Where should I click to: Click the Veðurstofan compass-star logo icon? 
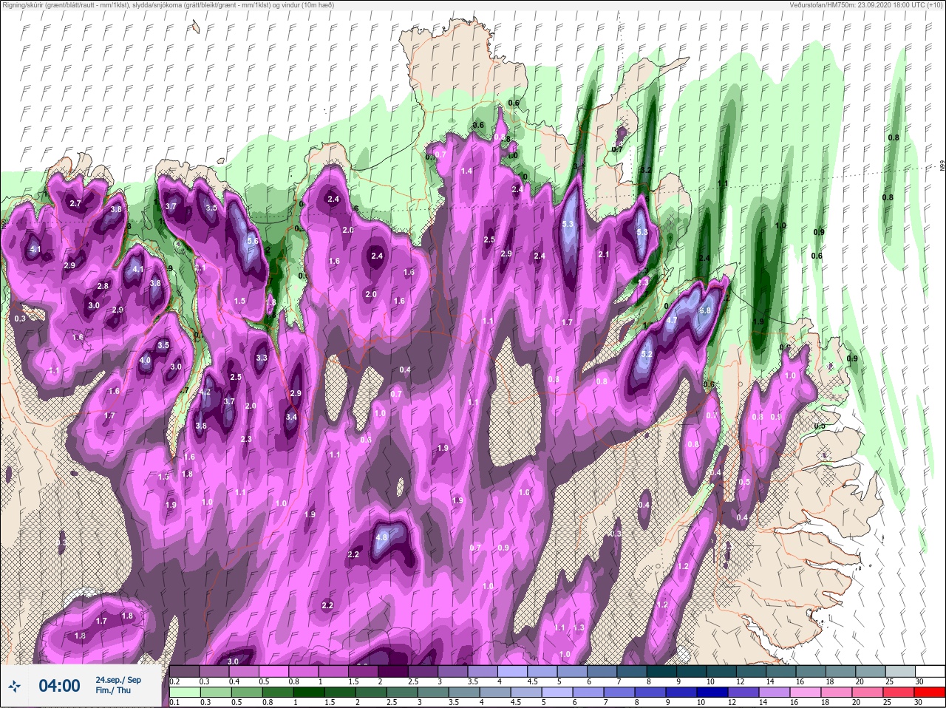15,687
